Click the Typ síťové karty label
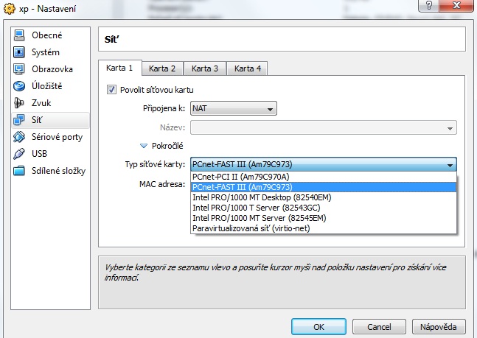477x338 pixels. coord(155,164)
